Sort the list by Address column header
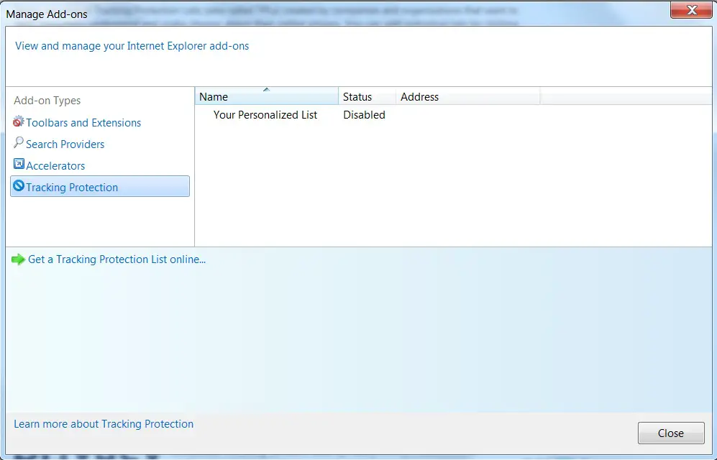This screenshot has height=460, width=717. click(467, 97)
